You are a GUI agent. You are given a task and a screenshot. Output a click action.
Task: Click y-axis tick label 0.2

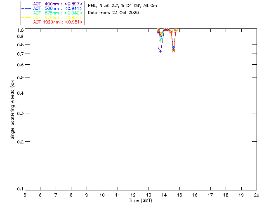pos(20,142)
